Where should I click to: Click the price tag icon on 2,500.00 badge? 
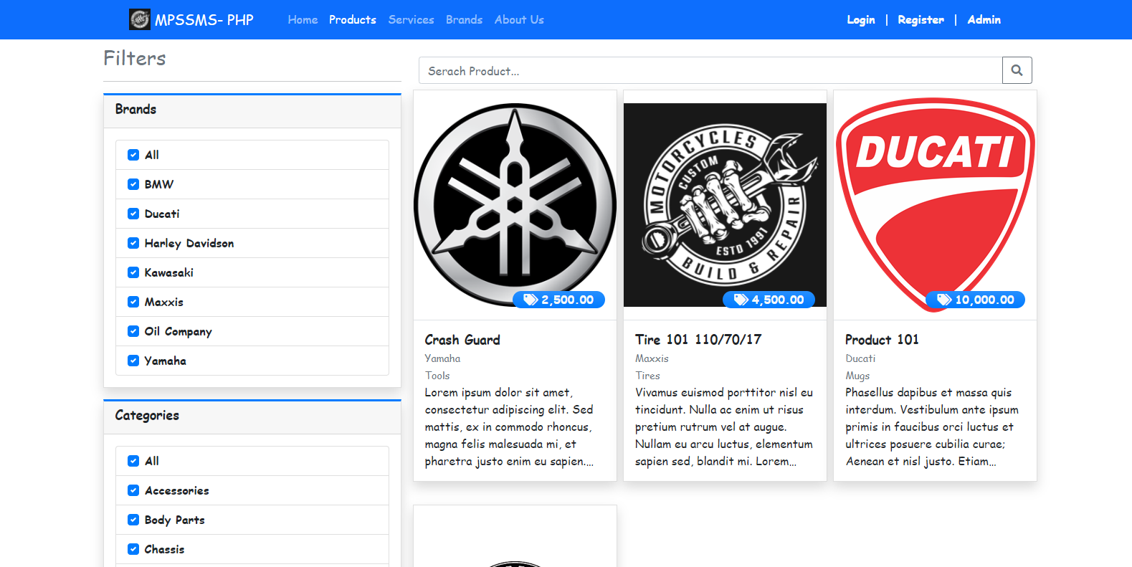coord(531,300)
